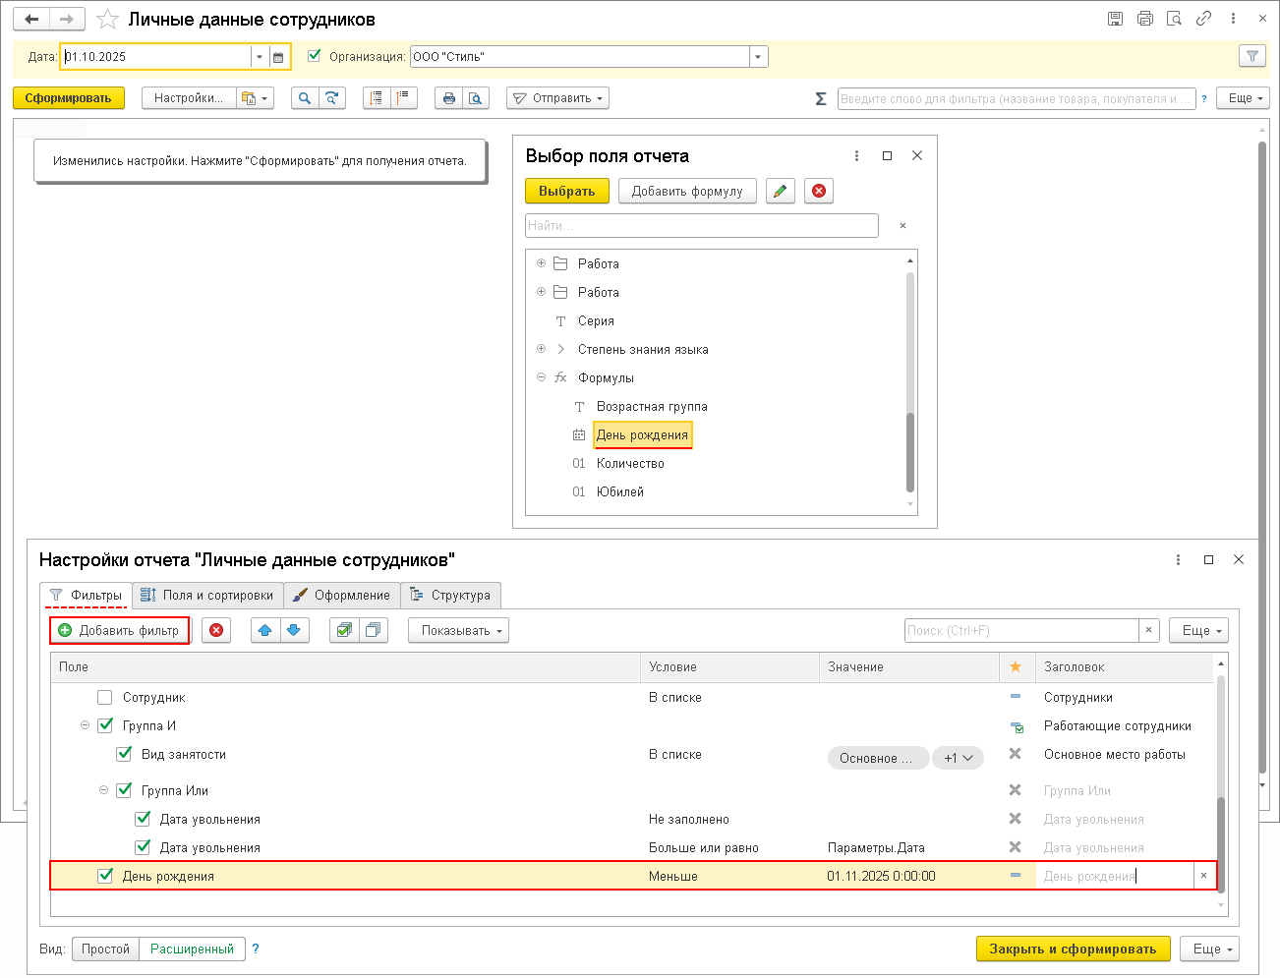Click the green pencil edit formula icon
The height and width of the screenshot is (978, 1280).
[x=780, y=191]
